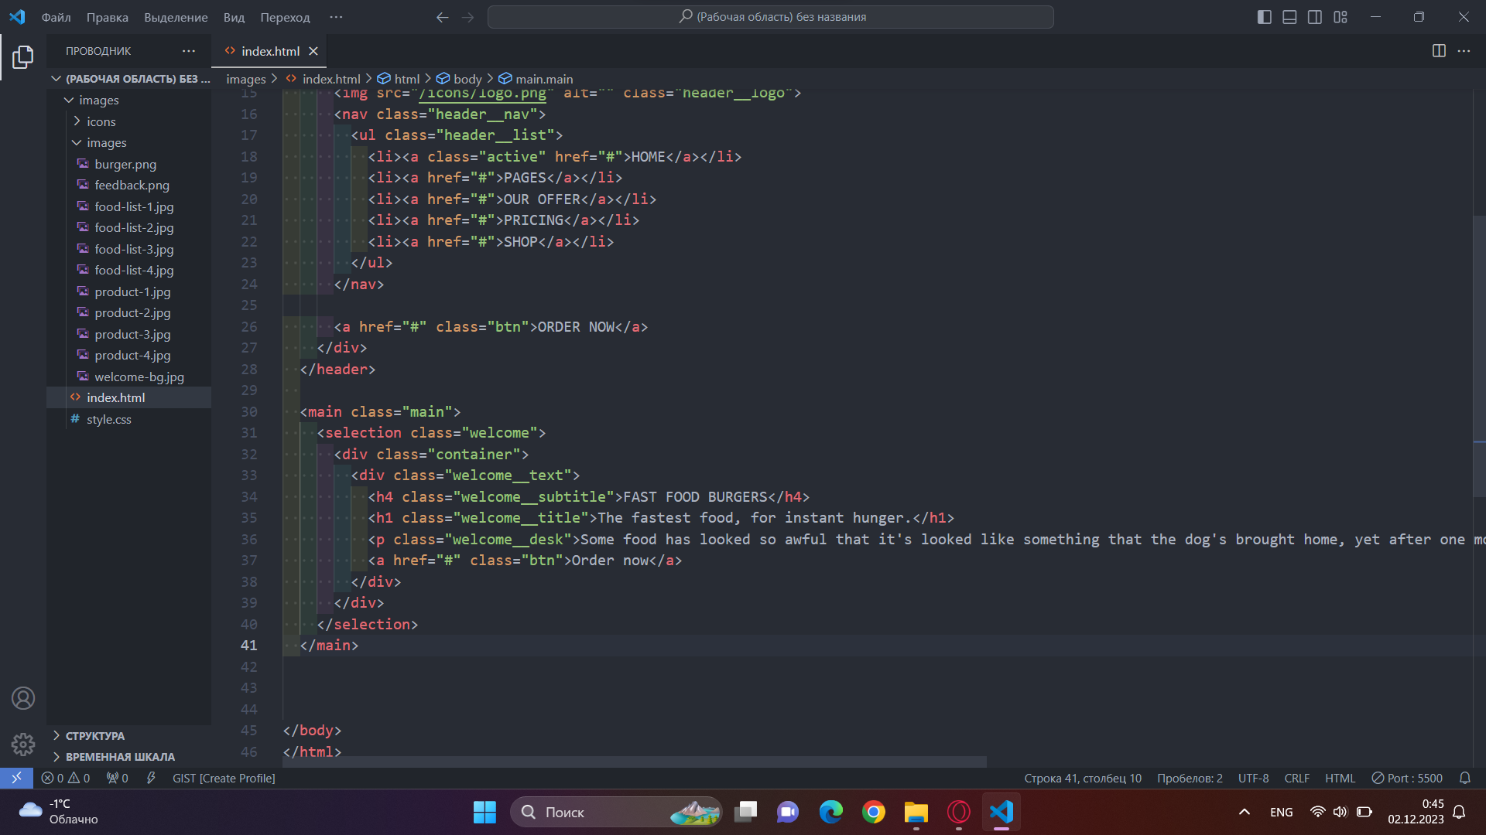1486x835 pixels.
Task: Change the CRLF end of line sequence
Action: (x=1296, y=778)
